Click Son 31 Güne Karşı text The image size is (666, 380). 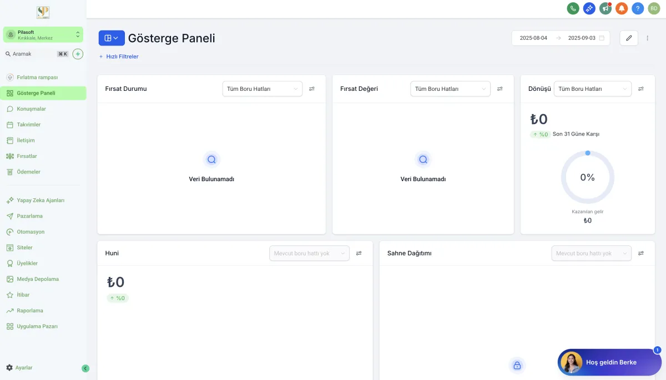(x=576, y=134)
